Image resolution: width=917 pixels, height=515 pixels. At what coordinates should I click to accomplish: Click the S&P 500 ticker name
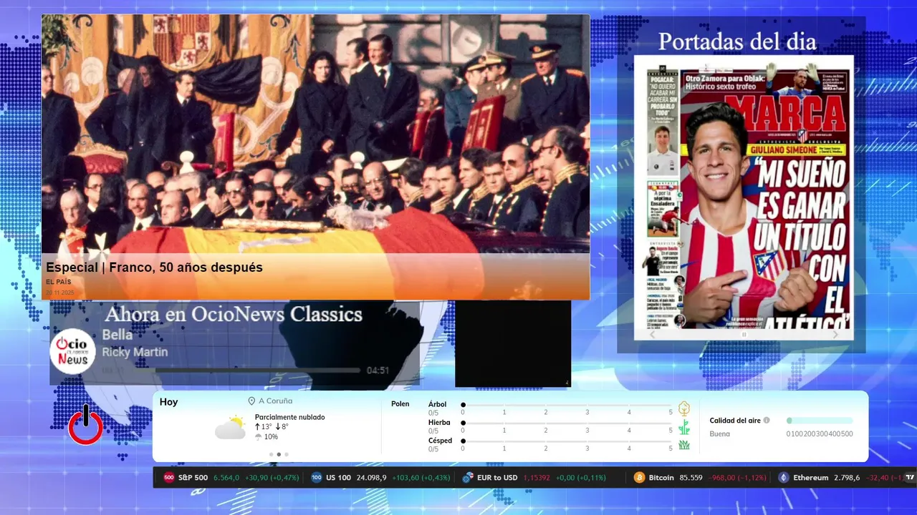coord(193,478)
